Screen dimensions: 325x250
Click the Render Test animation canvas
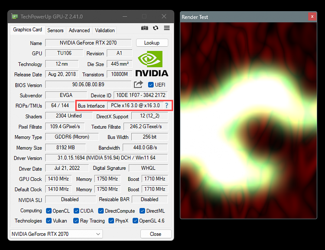coord(249,120)
